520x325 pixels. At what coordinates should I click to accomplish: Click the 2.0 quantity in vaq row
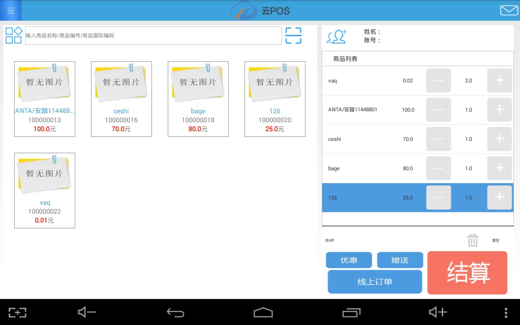click(x=469, y=81)
